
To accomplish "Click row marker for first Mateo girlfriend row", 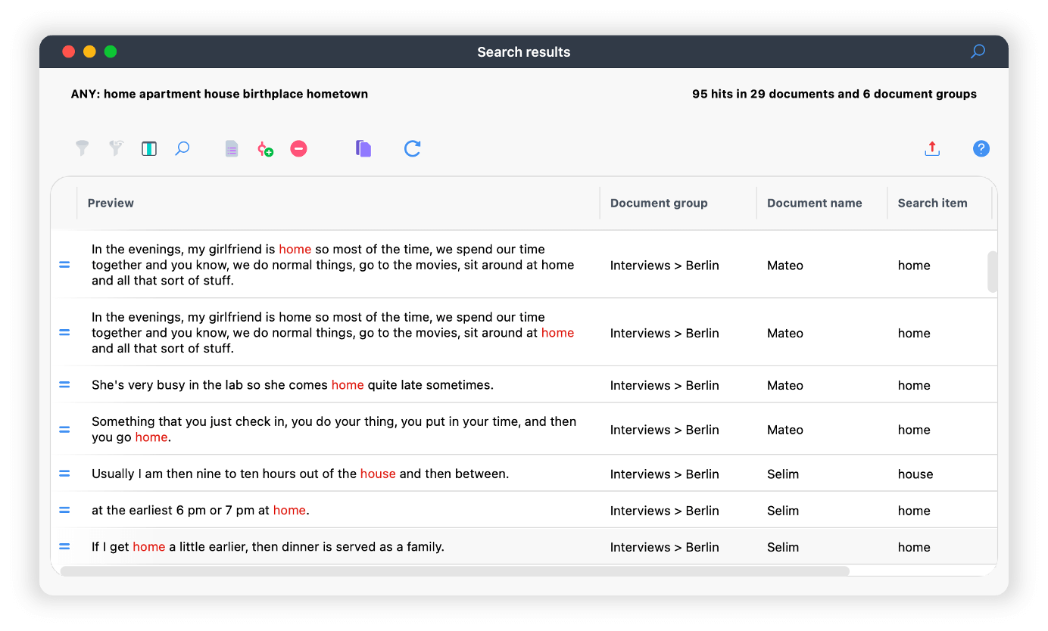I will pos(64,265).
